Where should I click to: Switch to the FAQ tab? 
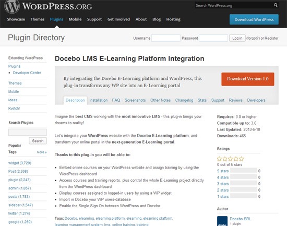pyautogui.click(x=116, y=100)
